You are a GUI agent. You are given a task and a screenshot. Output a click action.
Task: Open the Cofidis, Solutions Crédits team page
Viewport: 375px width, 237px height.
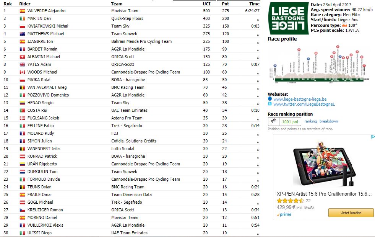134,141
